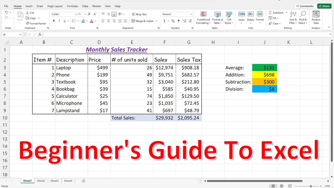Expand the AutoSum dropdown arrow
This screenshot has width=334, height=188.
tap(286, 13)
